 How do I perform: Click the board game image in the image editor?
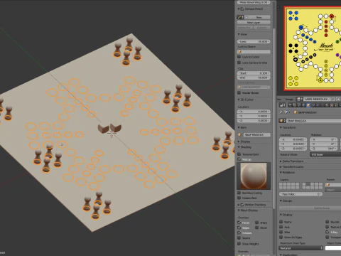313,48
